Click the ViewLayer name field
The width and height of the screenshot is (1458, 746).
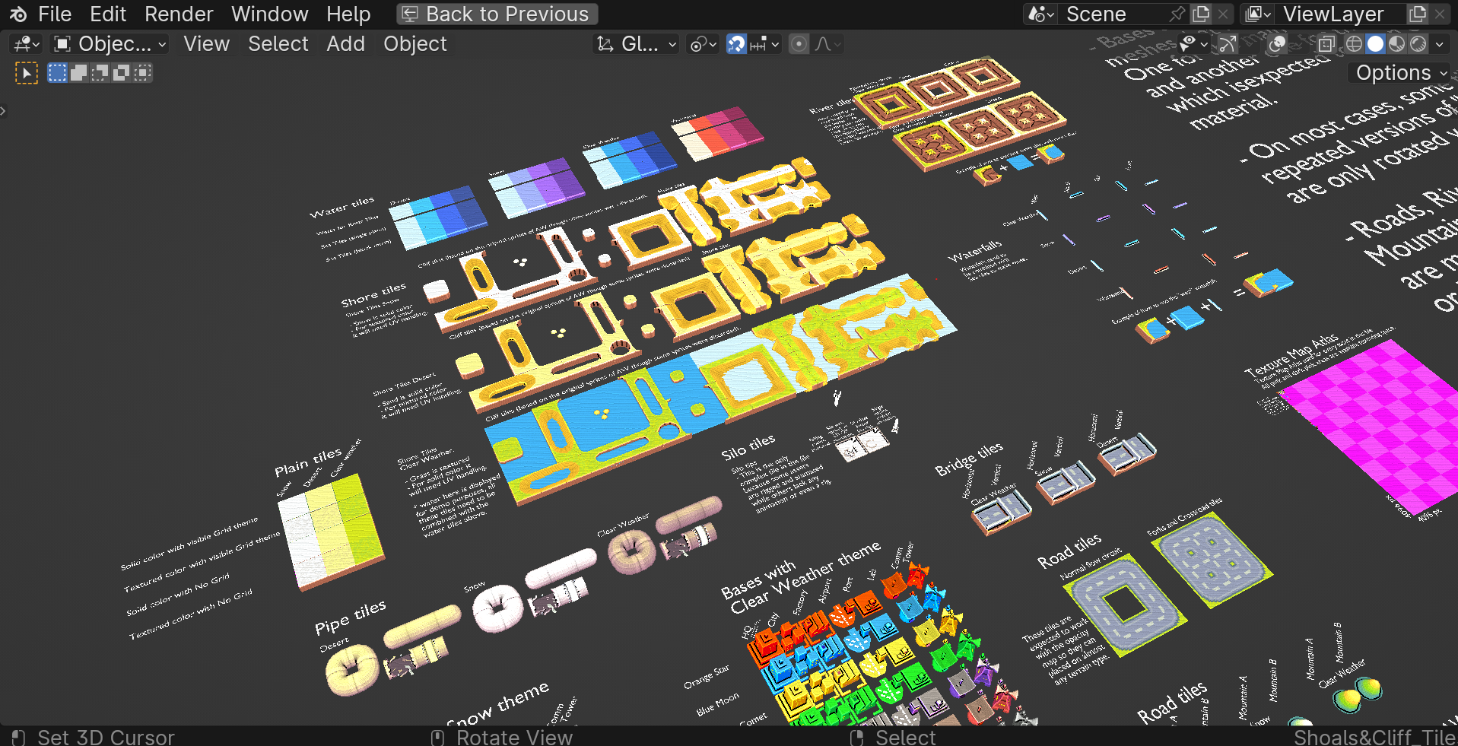tap(1339, 14)
